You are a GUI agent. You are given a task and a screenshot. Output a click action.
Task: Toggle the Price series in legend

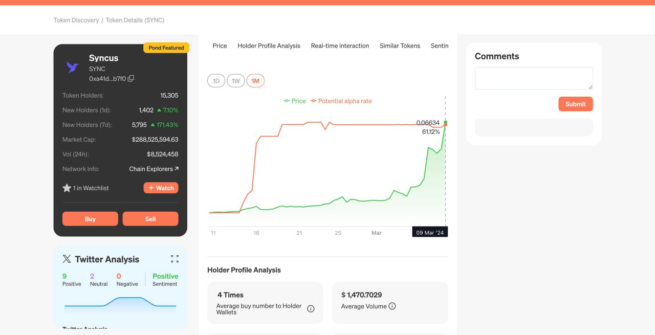coord(295,101)
